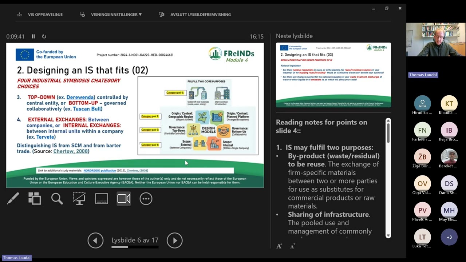This screenshot has width=466, height=262.
Task: Pause the presentation timer
Action: pos(33,36)
